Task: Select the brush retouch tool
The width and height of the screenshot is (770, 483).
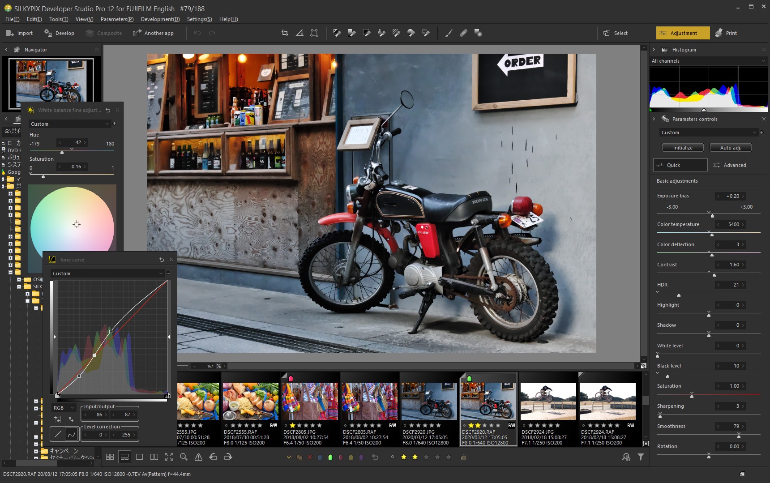Action: click(x=449, y=33)
